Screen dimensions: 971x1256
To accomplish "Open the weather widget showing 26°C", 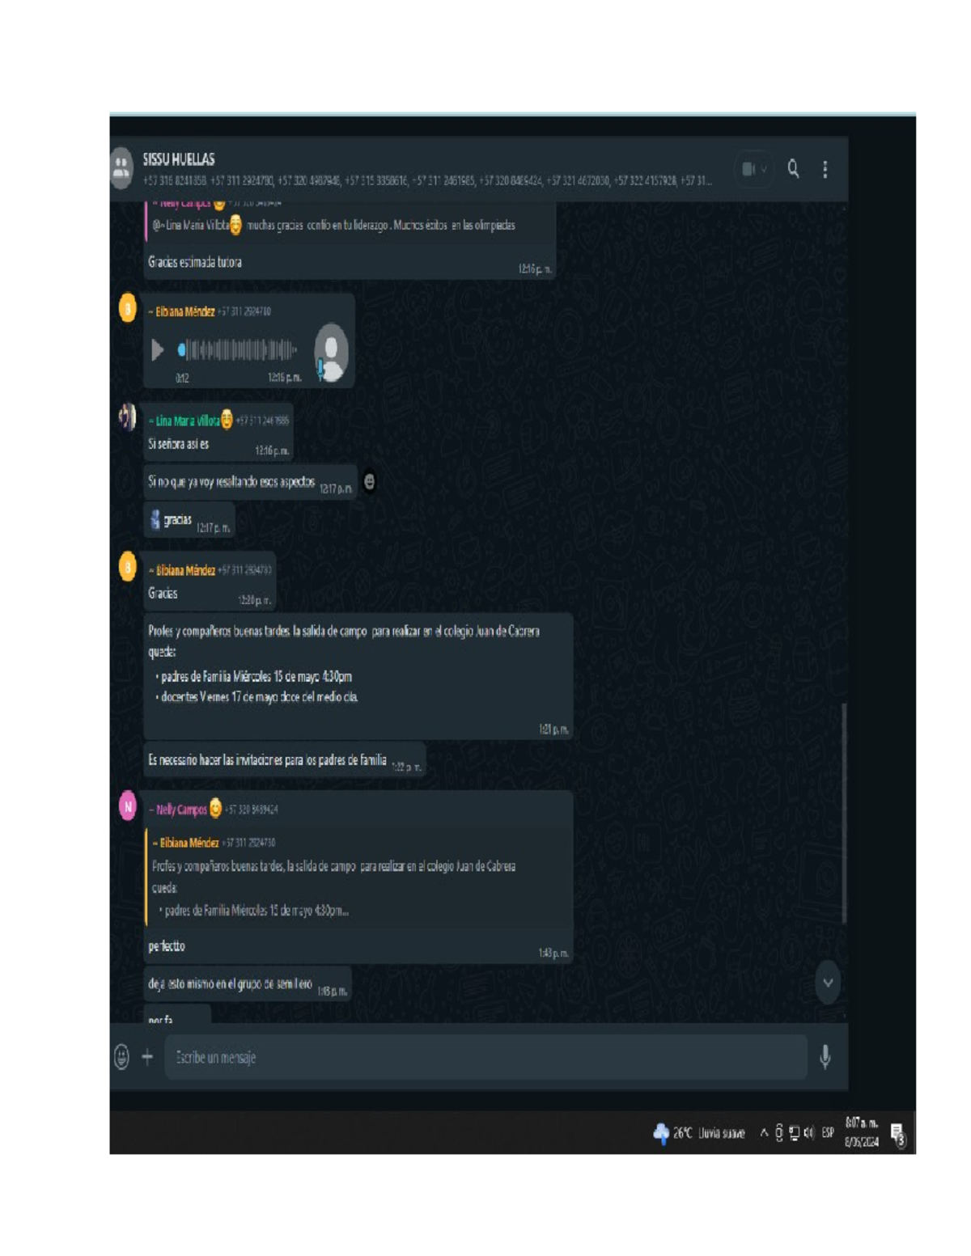I will (x=698, y=1133).
